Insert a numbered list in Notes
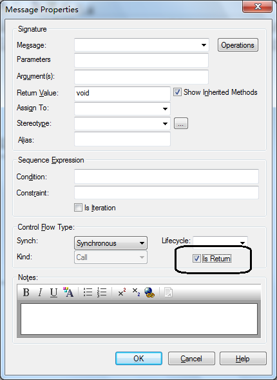Image resolution: width=277 pixels, height=380 pixels. point(102,292)
